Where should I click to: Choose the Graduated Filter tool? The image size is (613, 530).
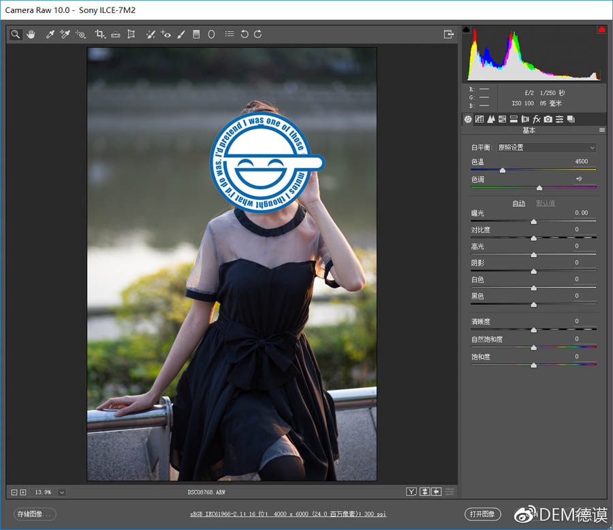pyautogui.click(x=196, y=34)
